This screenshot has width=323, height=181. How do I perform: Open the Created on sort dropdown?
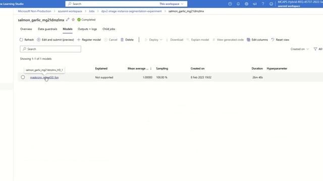(x=300, y=49)
